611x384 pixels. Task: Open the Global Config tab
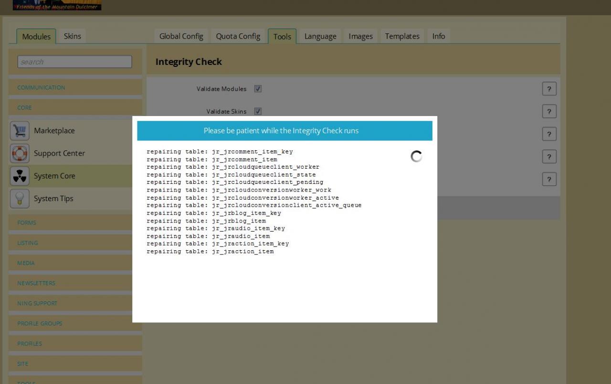tap(181, 36)
